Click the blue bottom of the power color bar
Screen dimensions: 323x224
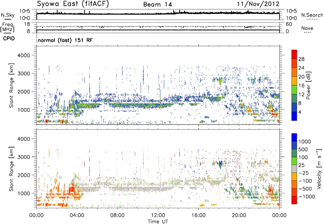294,116
